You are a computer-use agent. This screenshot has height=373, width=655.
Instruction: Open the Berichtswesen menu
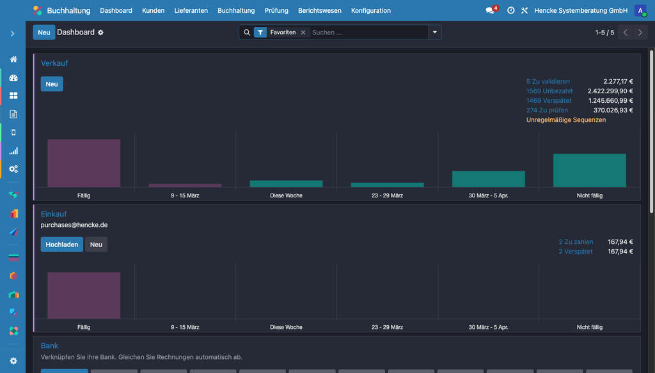[319, 10]
